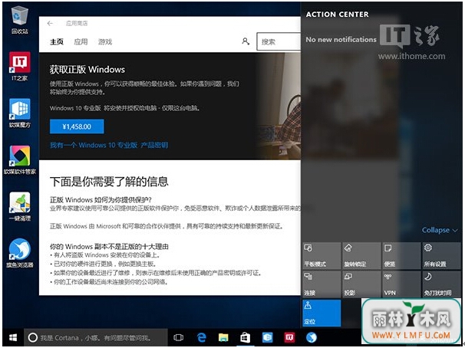This screenshot has width=465, height=348.
Task: Toggle 免打扰时间 quiet hours tile
Action: (441, 284)
